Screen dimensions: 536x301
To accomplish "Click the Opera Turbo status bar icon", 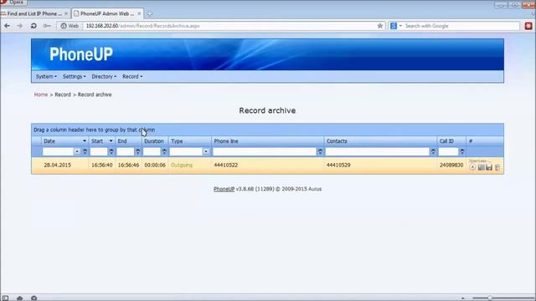I will click(x=33, y=298).
